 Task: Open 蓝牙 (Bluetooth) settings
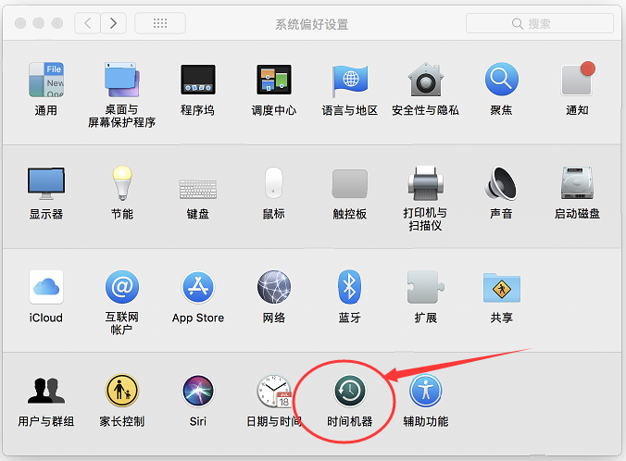point(349,287)
